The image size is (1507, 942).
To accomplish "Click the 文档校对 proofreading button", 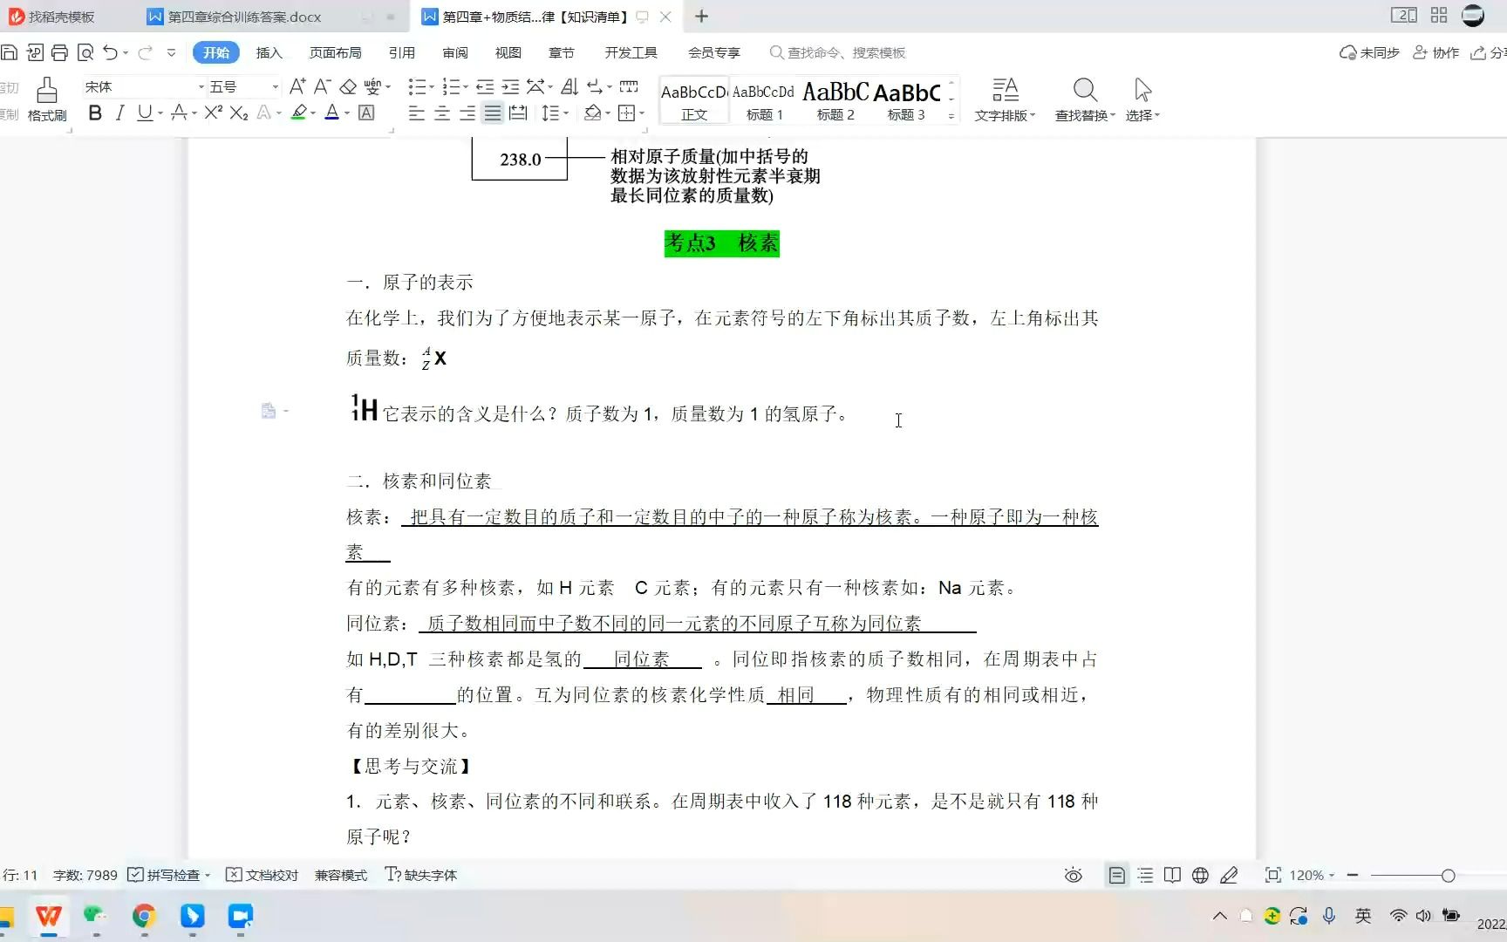I will tap(262, 875).
